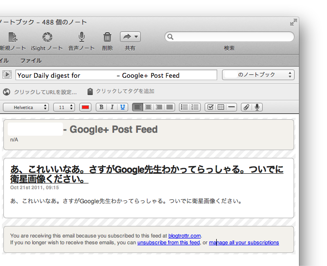The height and width of the screenshot is (266, 327).
Task: Click the - Google+ Post Feed heading
Action: pyautogui.click(x=110, y=129)
